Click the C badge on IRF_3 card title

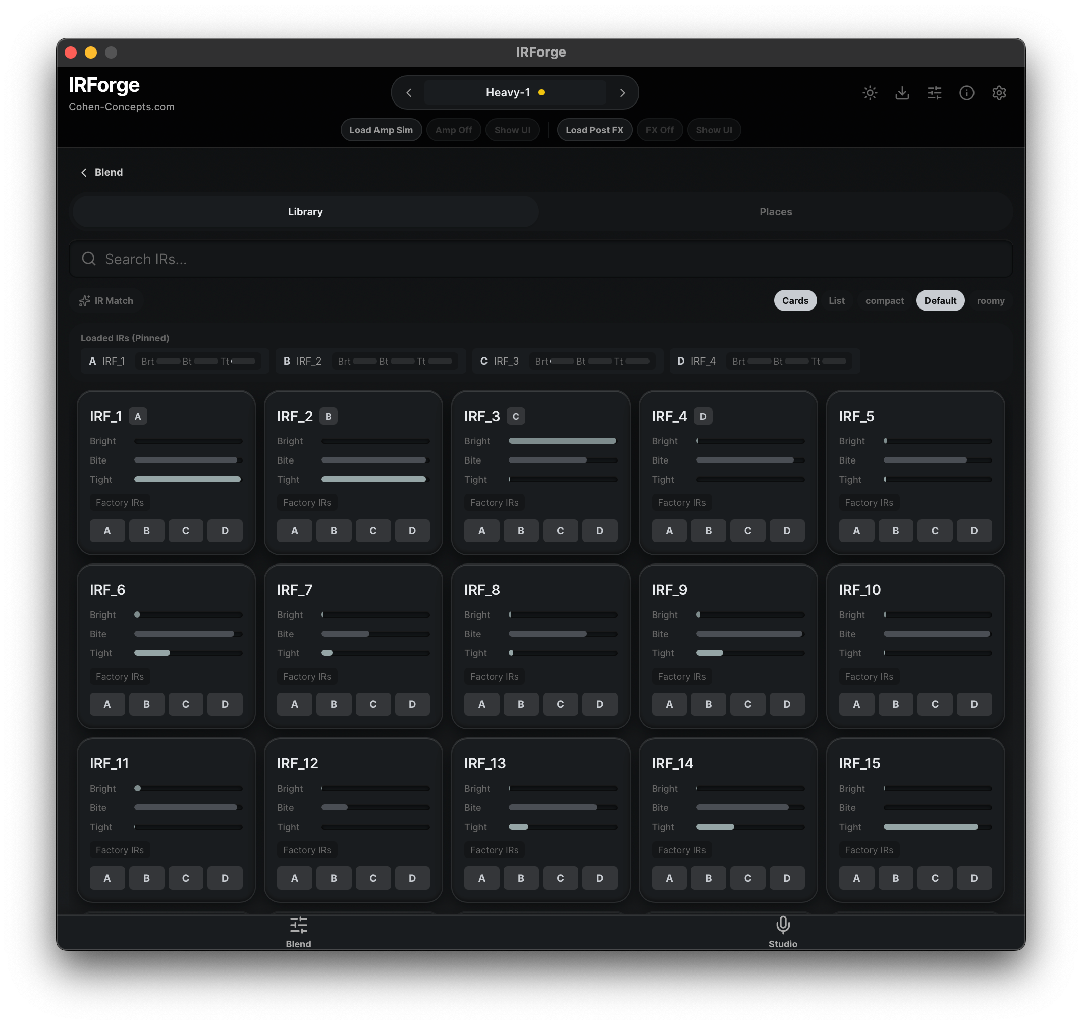pos(516,417)
